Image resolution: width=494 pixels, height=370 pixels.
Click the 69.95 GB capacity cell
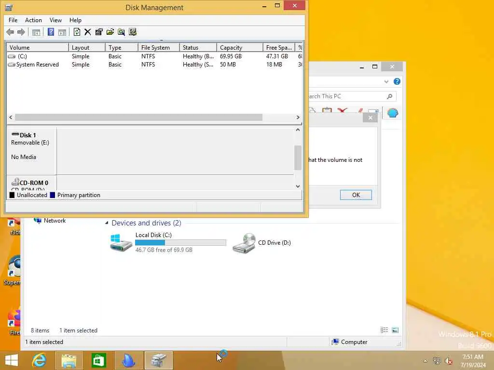point(231,56)
